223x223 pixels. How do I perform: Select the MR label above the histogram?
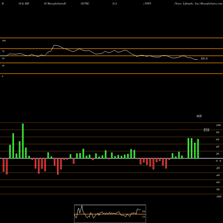click(x=199, y=116)
